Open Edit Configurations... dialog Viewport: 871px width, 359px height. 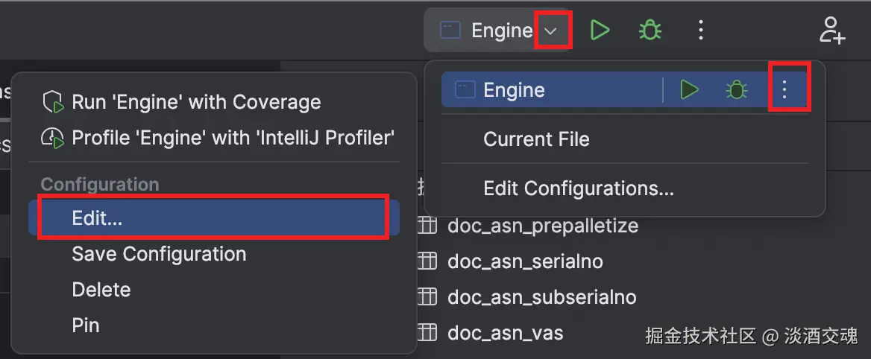pyautogui.click(x=578, y=188)
